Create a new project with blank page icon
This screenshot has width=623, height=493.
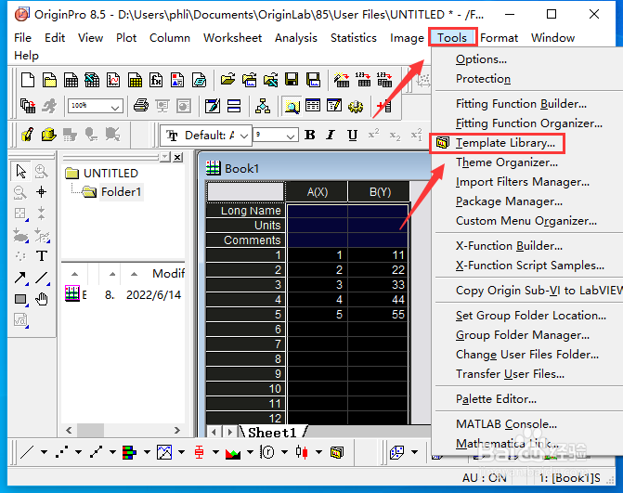coord(28,80)
